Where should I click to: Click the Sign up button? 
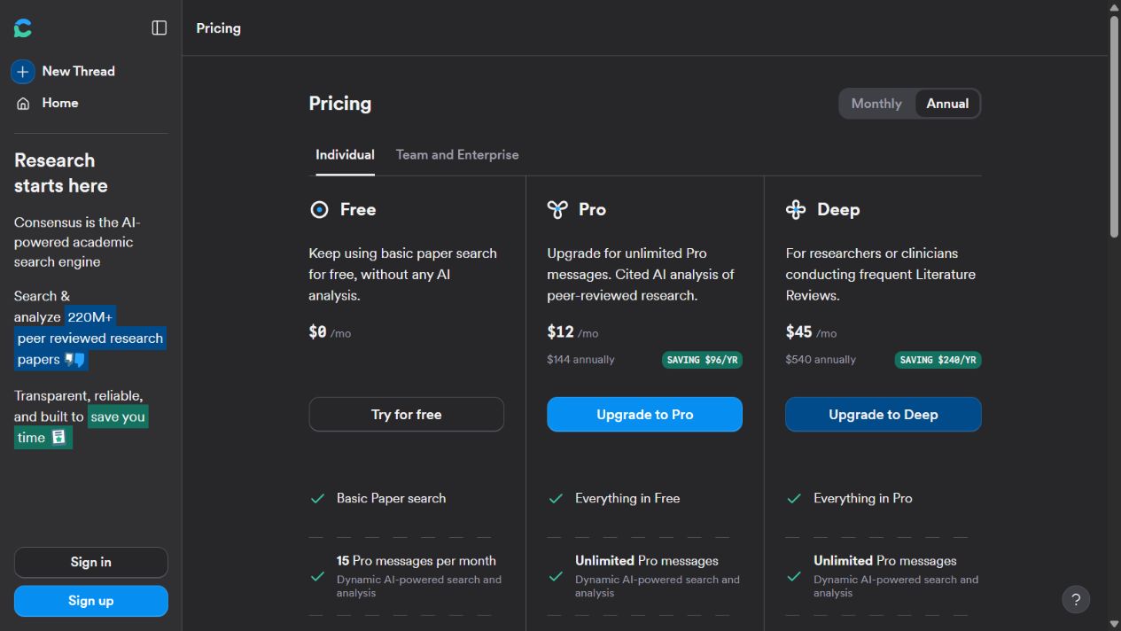click(x=90, y=601)
